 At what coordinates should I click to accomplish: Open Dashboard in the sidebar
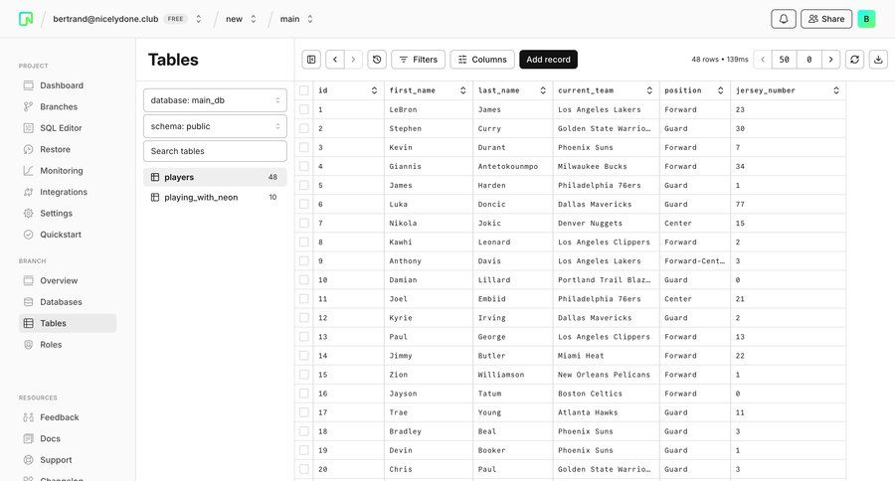[x=68, y=85]
